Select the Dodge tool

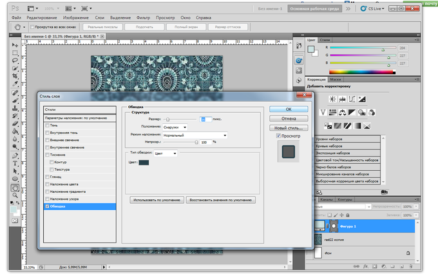(15, 147)
